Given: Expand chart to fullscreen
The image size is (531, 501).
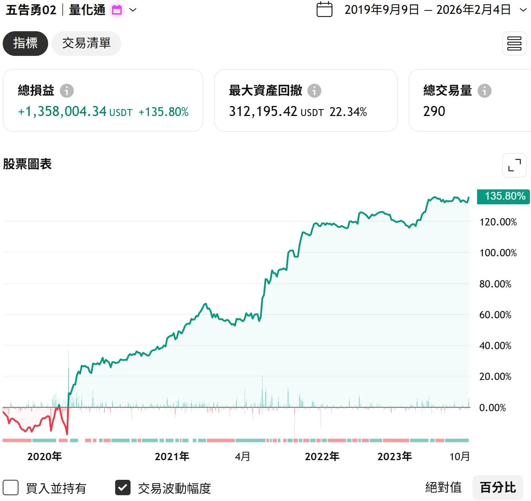Looking at the screenshot, I should [x=514, y=165].
